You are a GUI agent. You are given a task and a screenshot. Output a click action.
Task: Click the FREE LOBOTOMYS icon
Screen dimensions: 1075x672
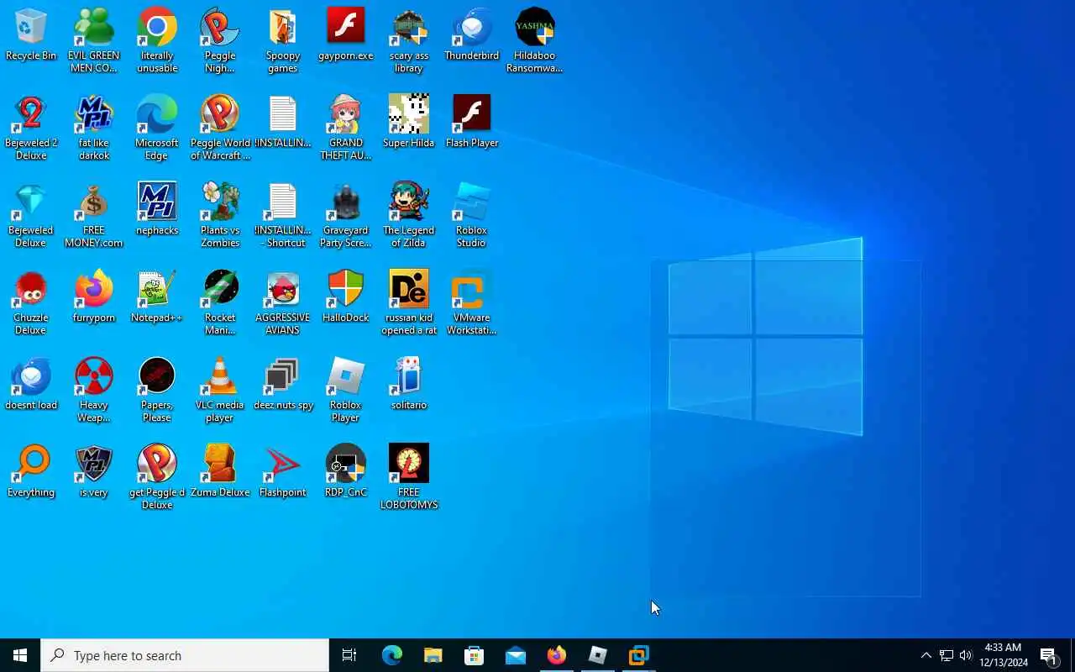(409, 477)
